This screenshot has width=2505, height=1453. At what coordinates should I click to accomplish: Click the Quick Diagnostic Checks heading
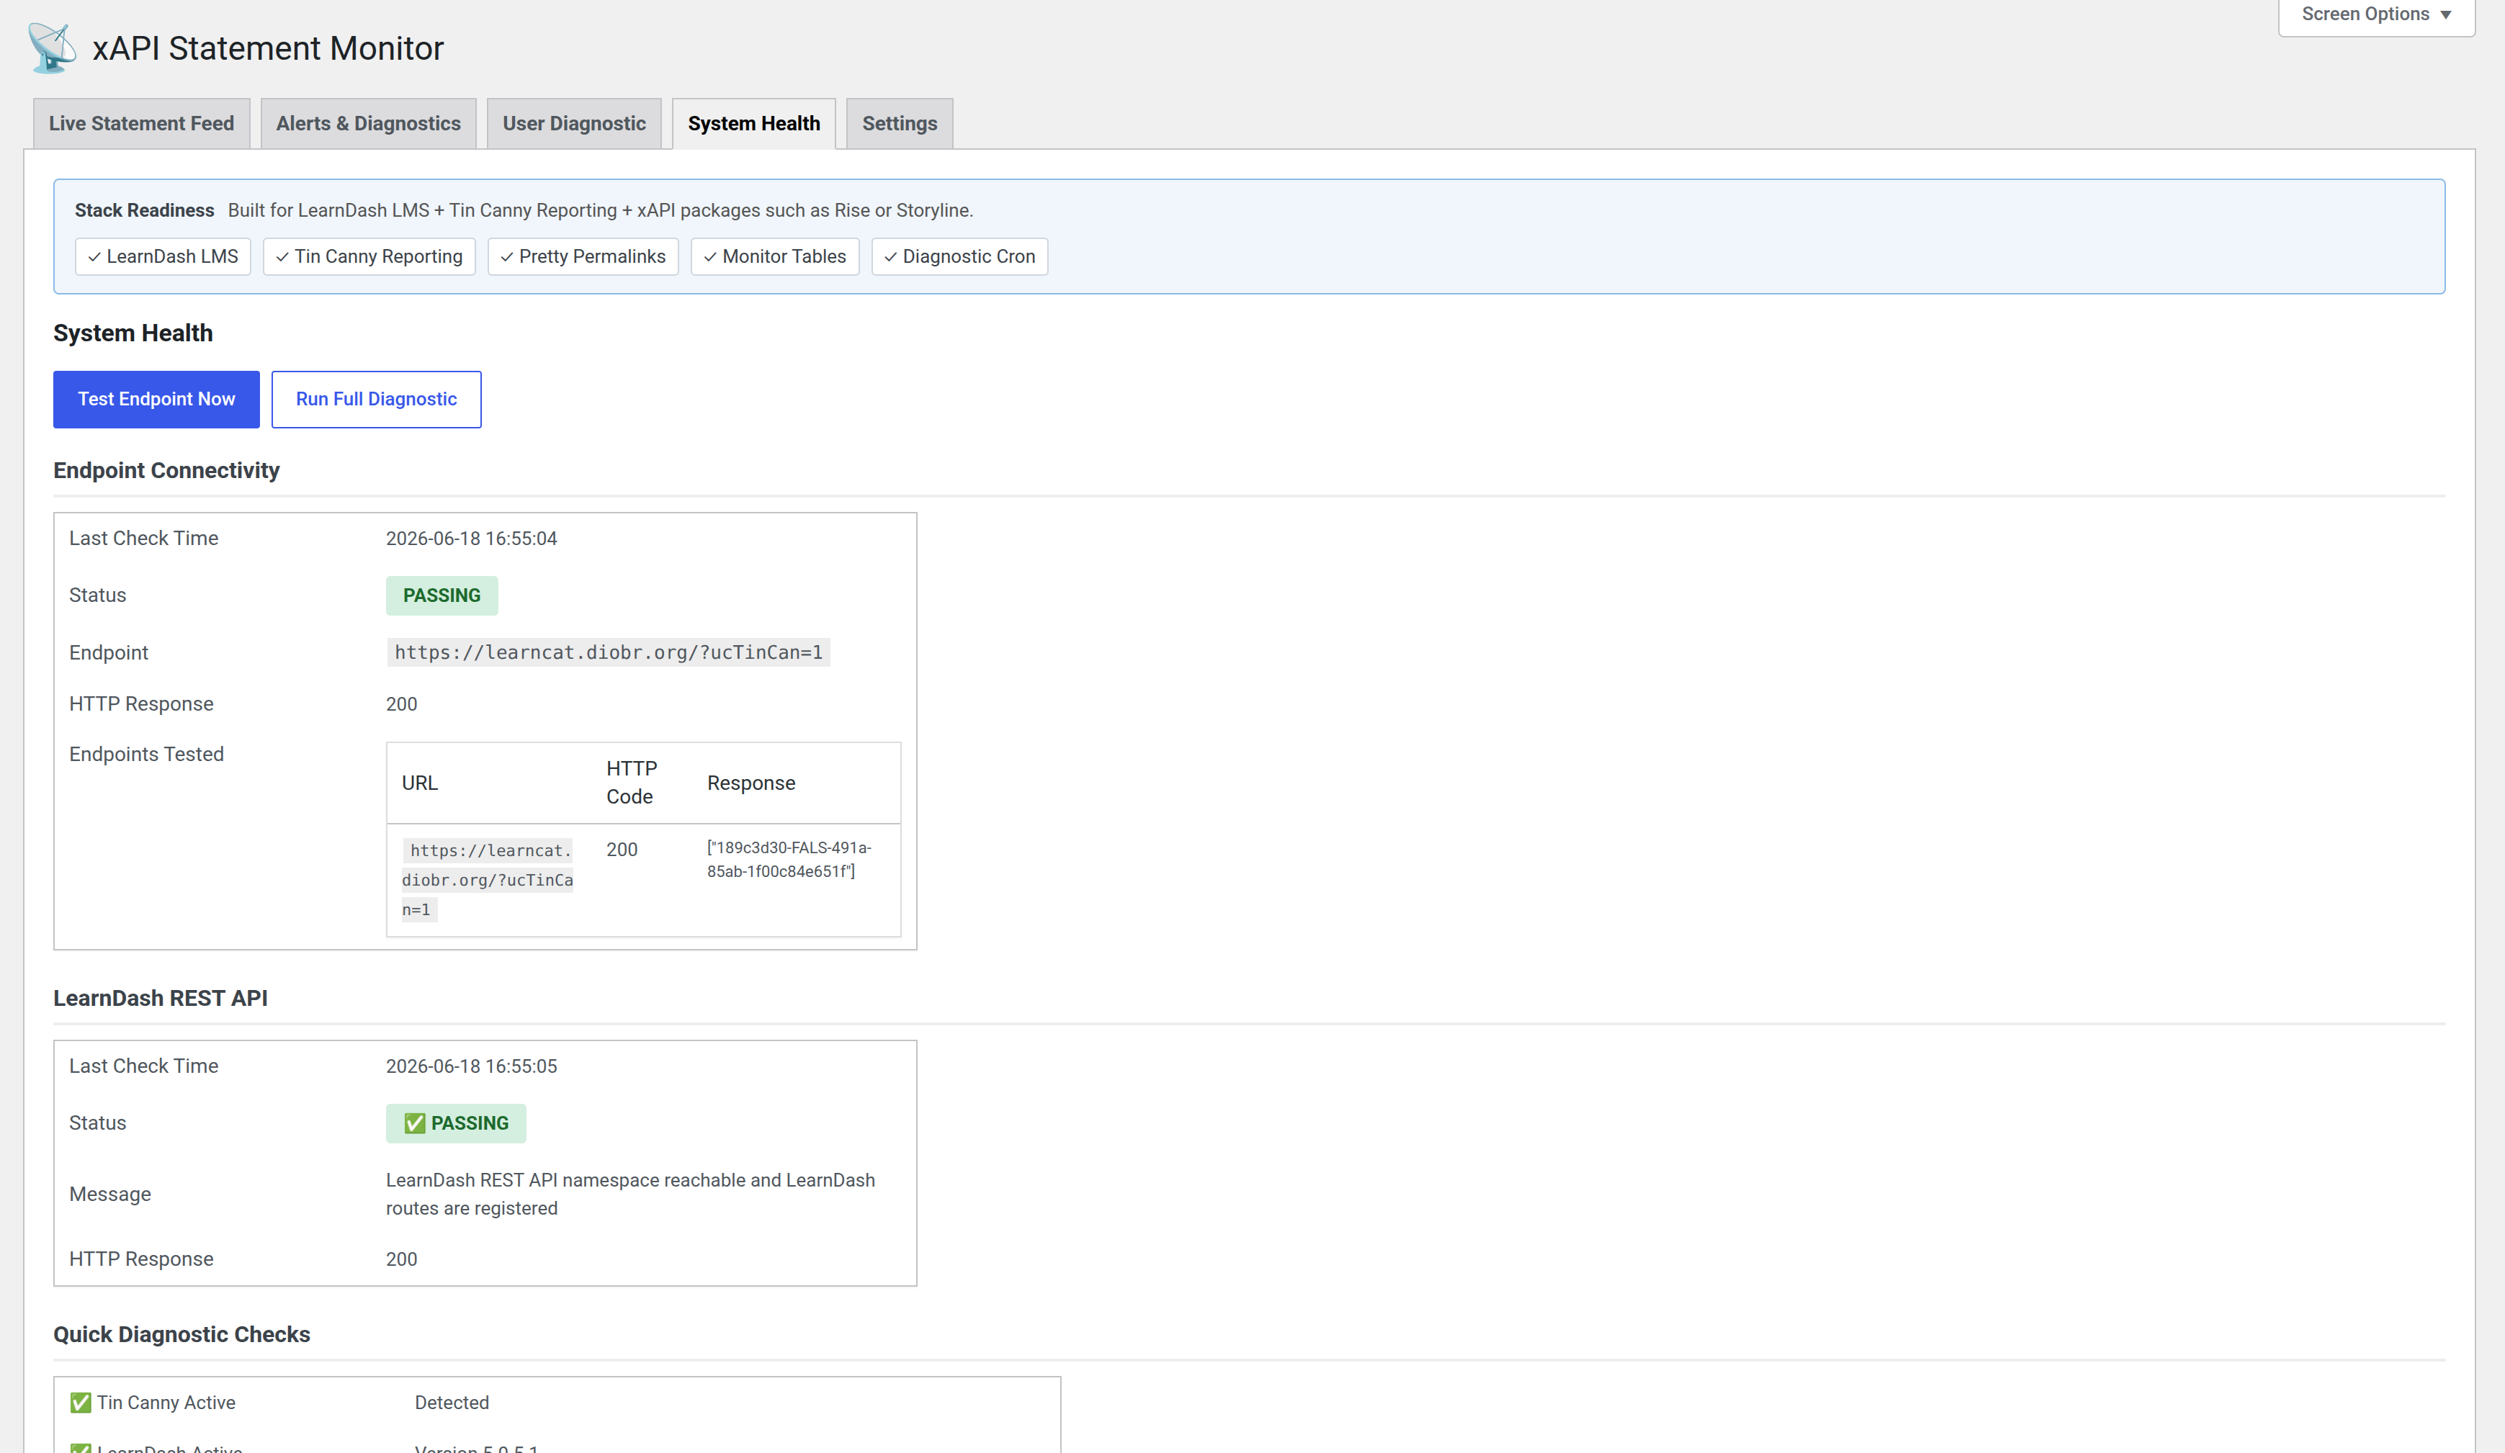click(x=181, y=1333)
